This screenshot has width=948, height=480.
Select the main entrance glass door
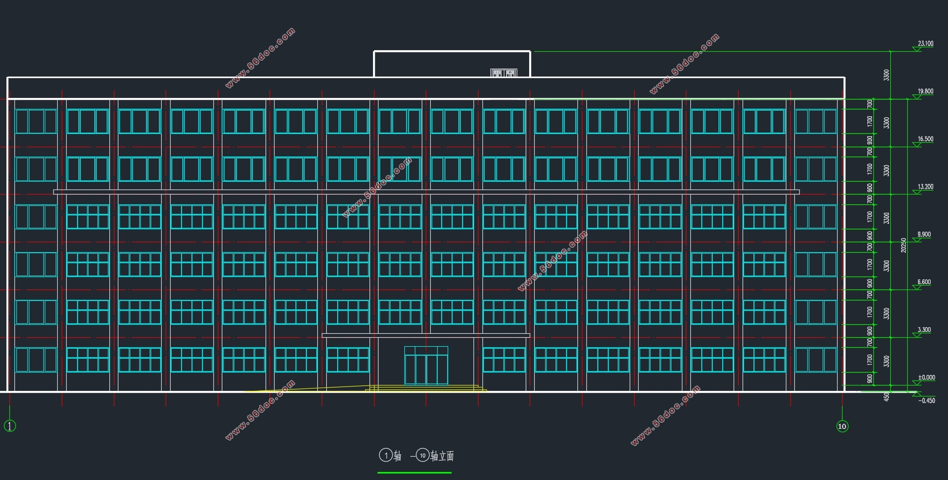pos(426,366)
